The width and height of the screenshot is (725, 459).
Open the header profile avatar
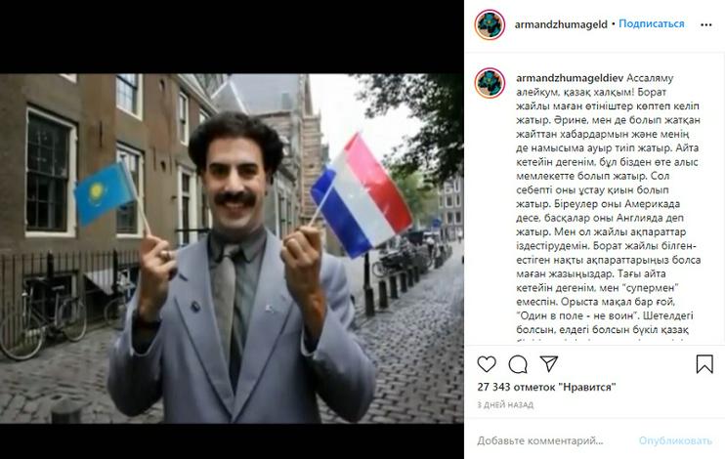click(x=490, y=24)
